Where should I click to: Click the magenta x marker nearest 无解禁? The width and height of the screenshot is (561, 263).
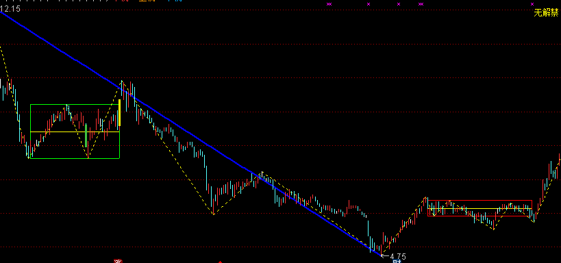(x=532, y=4)
